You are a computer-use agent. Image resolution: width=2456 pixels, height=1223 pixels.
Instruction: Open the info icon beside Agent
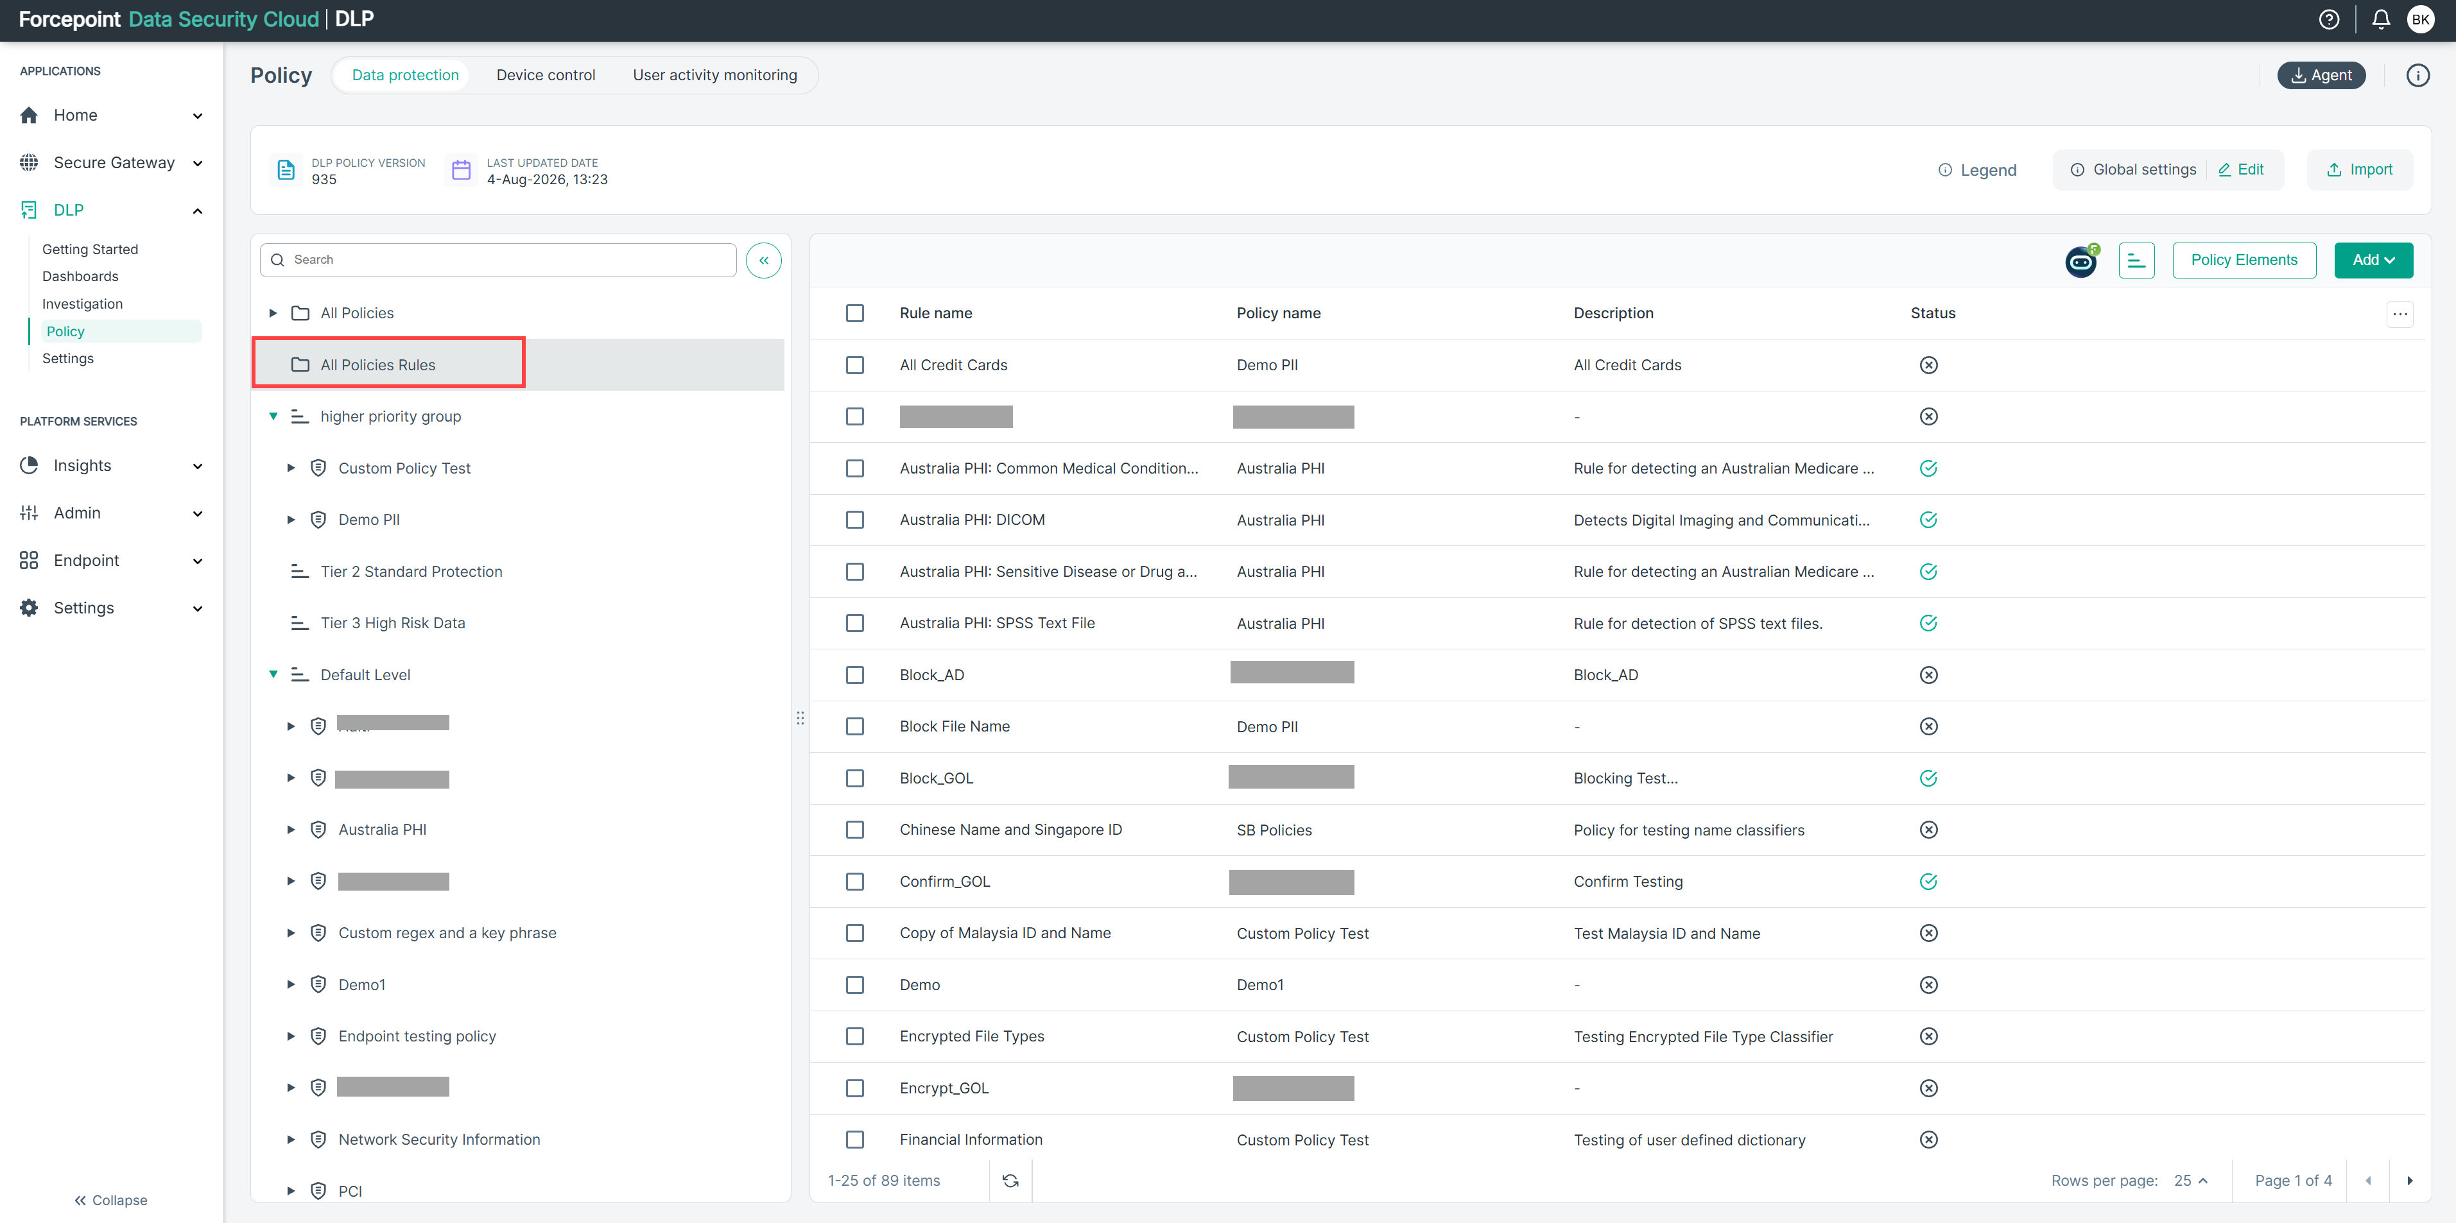[2417, 75]
